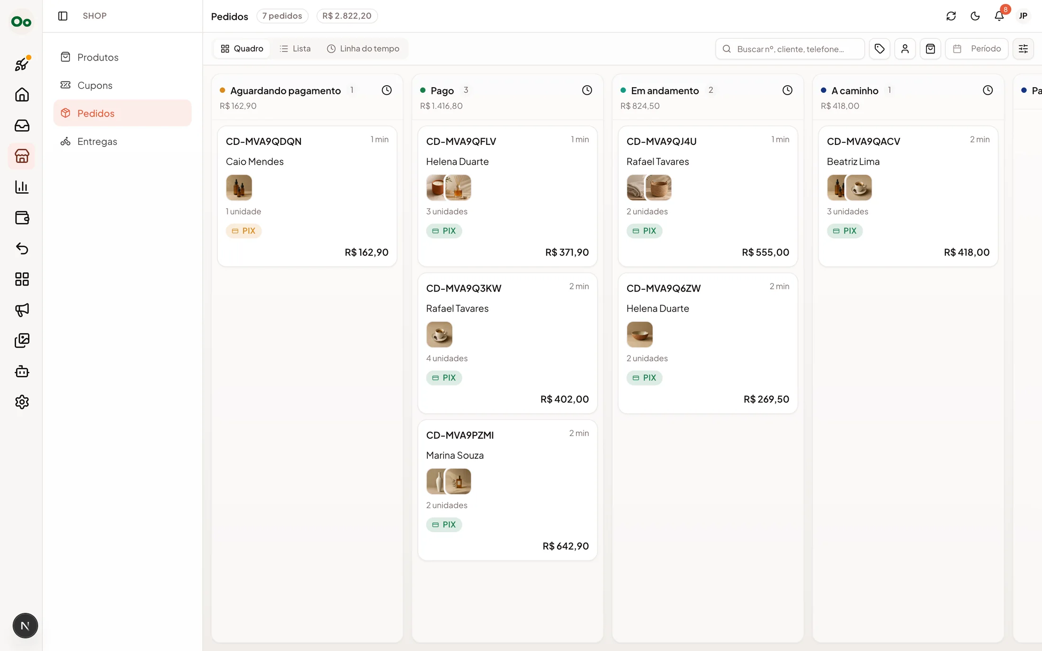Click clock icon on Aguardando pagamento column

pyautogui.click(x=386, y=90)
